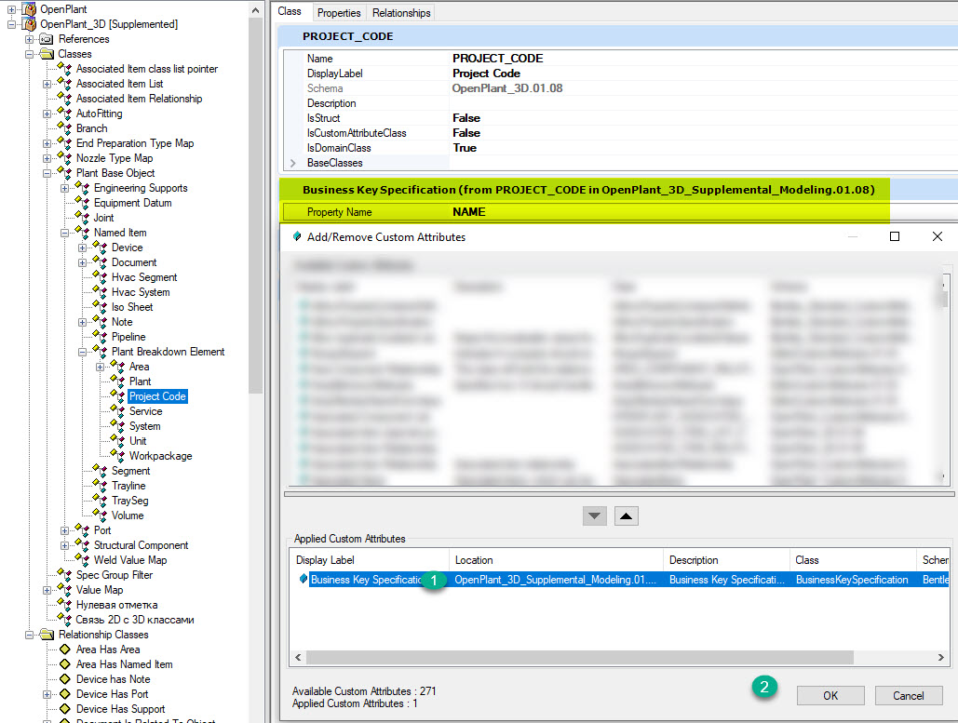Click the Project Code class icon
Viewport: 958px width, 723px height.
point(117,396)
